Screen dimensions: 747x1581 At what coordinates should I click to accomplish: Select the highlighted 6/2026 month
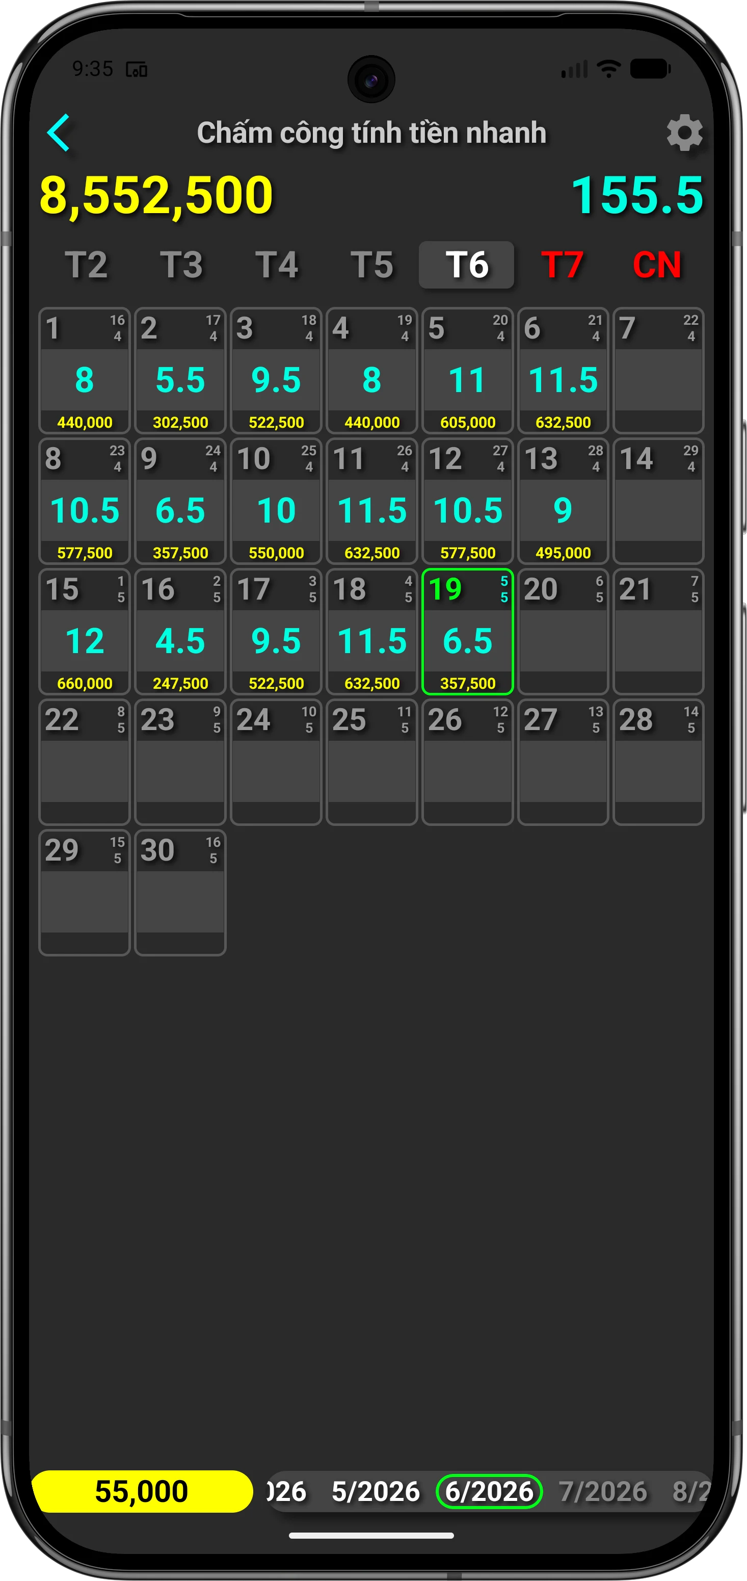(489, 1491)
